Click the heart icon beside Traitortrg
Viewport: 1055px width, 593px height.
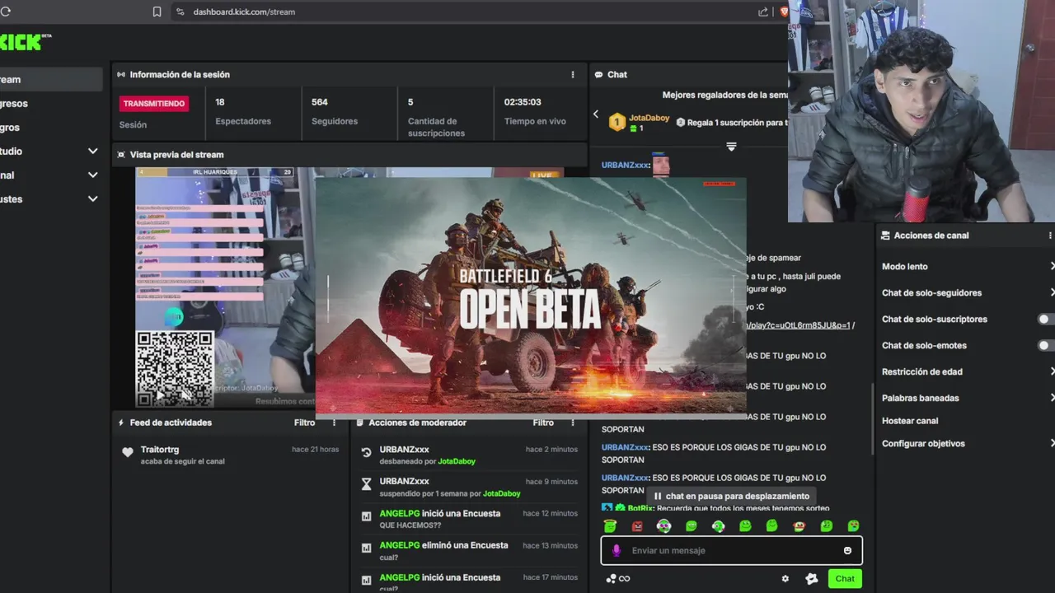click(x=128, y=452)
